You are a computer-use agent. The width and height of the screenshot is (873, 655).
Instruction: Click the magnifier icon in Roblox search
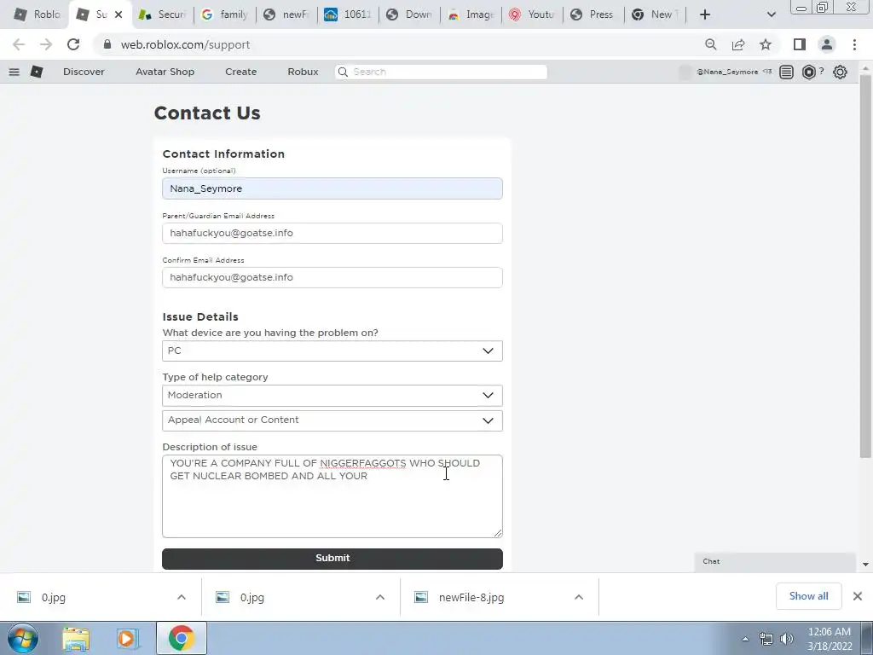click(x=343, y=72)
